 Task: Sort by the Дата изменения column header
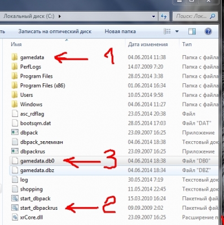pos(148,44)
